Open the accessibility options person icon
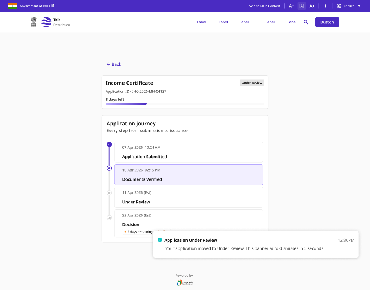 point(326,6)
